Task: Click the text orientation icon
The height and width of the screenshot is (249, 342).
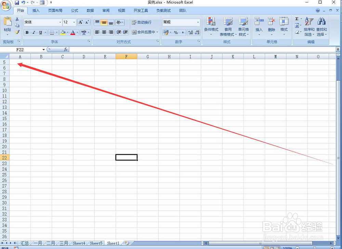Action: 119,22
